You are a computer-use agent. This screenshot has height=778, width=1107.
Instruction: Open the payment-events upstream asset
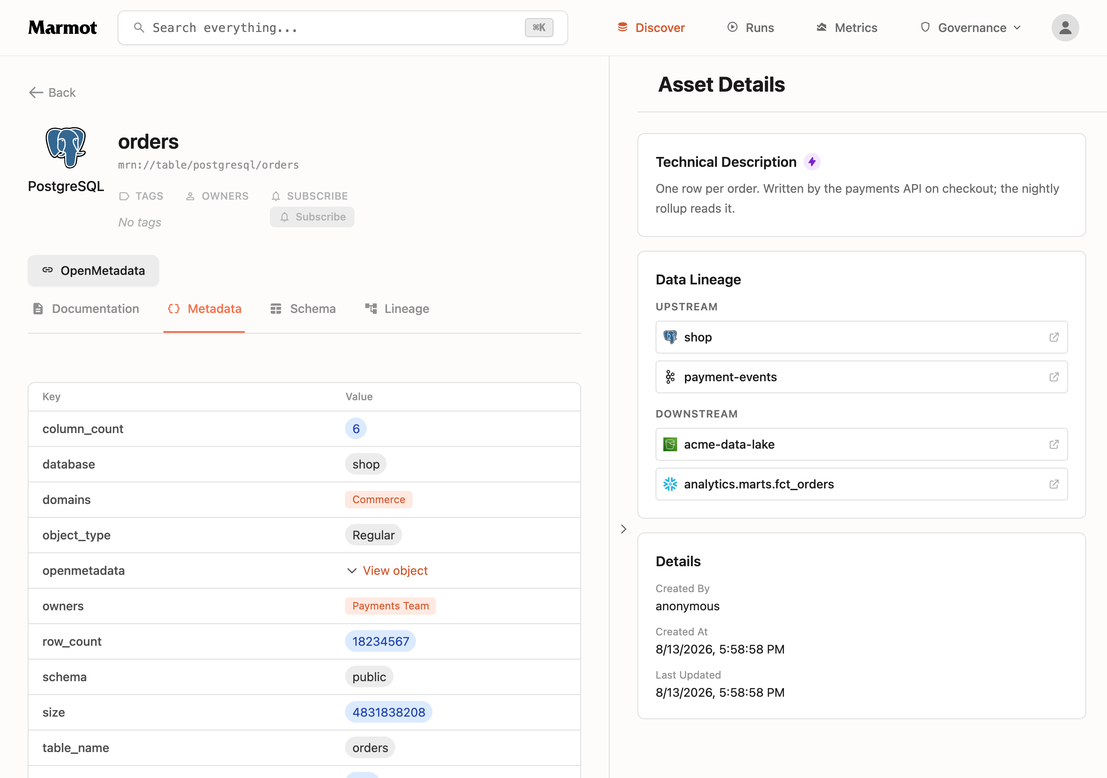(861, 377)
